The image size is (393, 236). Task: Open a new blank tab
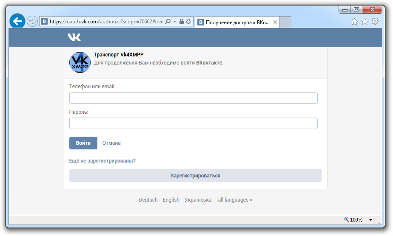pyautogui.click(x=285, y=22)
